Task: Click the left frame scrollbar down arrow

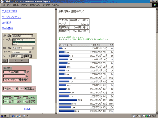Action: pos(56,112)
